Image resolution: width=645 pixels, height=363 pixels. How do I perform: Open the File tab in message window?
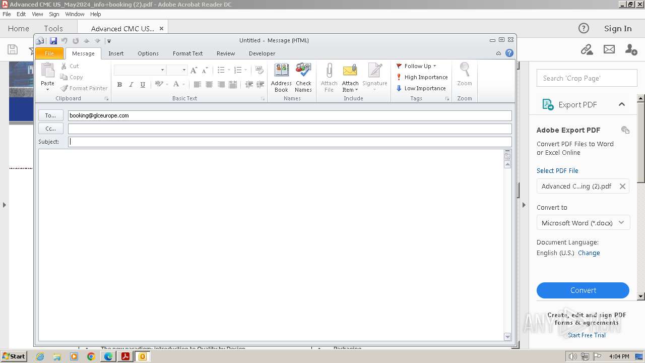pyautogui.click(x=49, y=53)
